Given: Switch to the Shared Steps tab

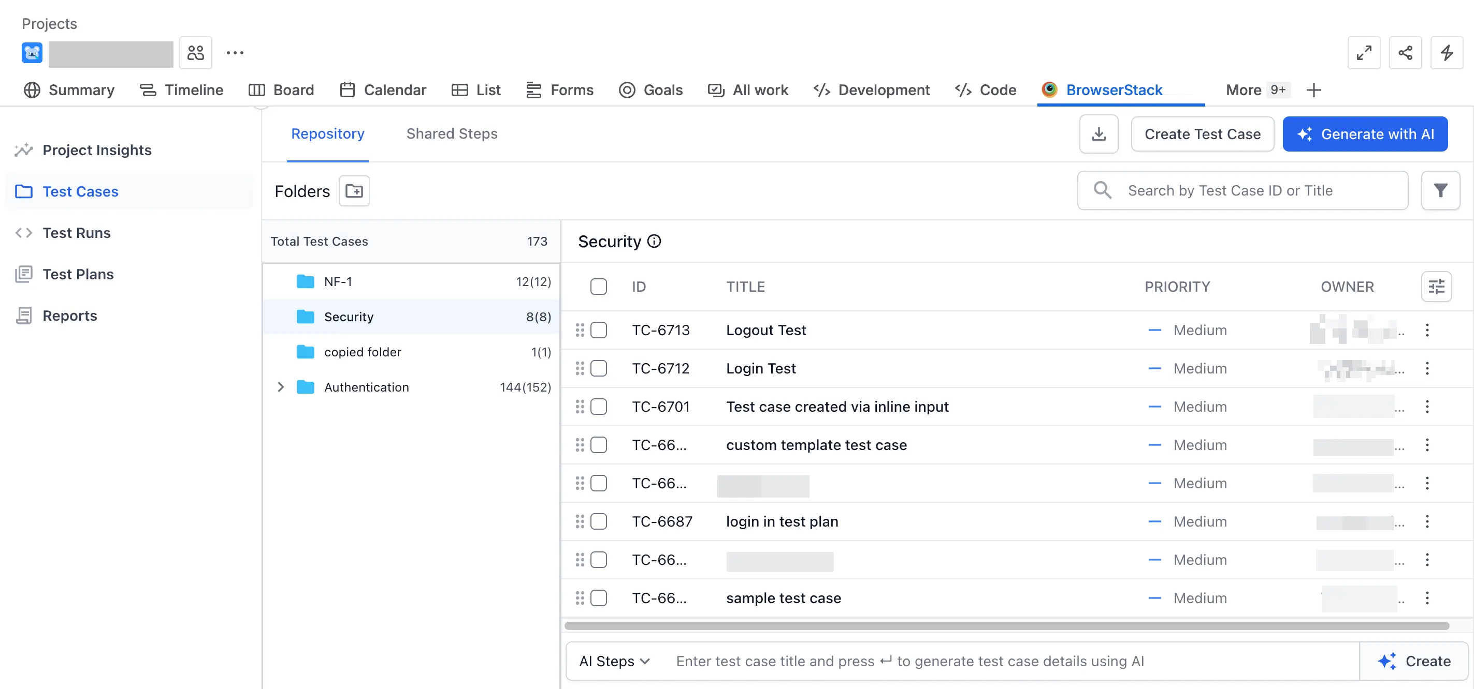Looking at the screenshot, I should tap(452, 133).
